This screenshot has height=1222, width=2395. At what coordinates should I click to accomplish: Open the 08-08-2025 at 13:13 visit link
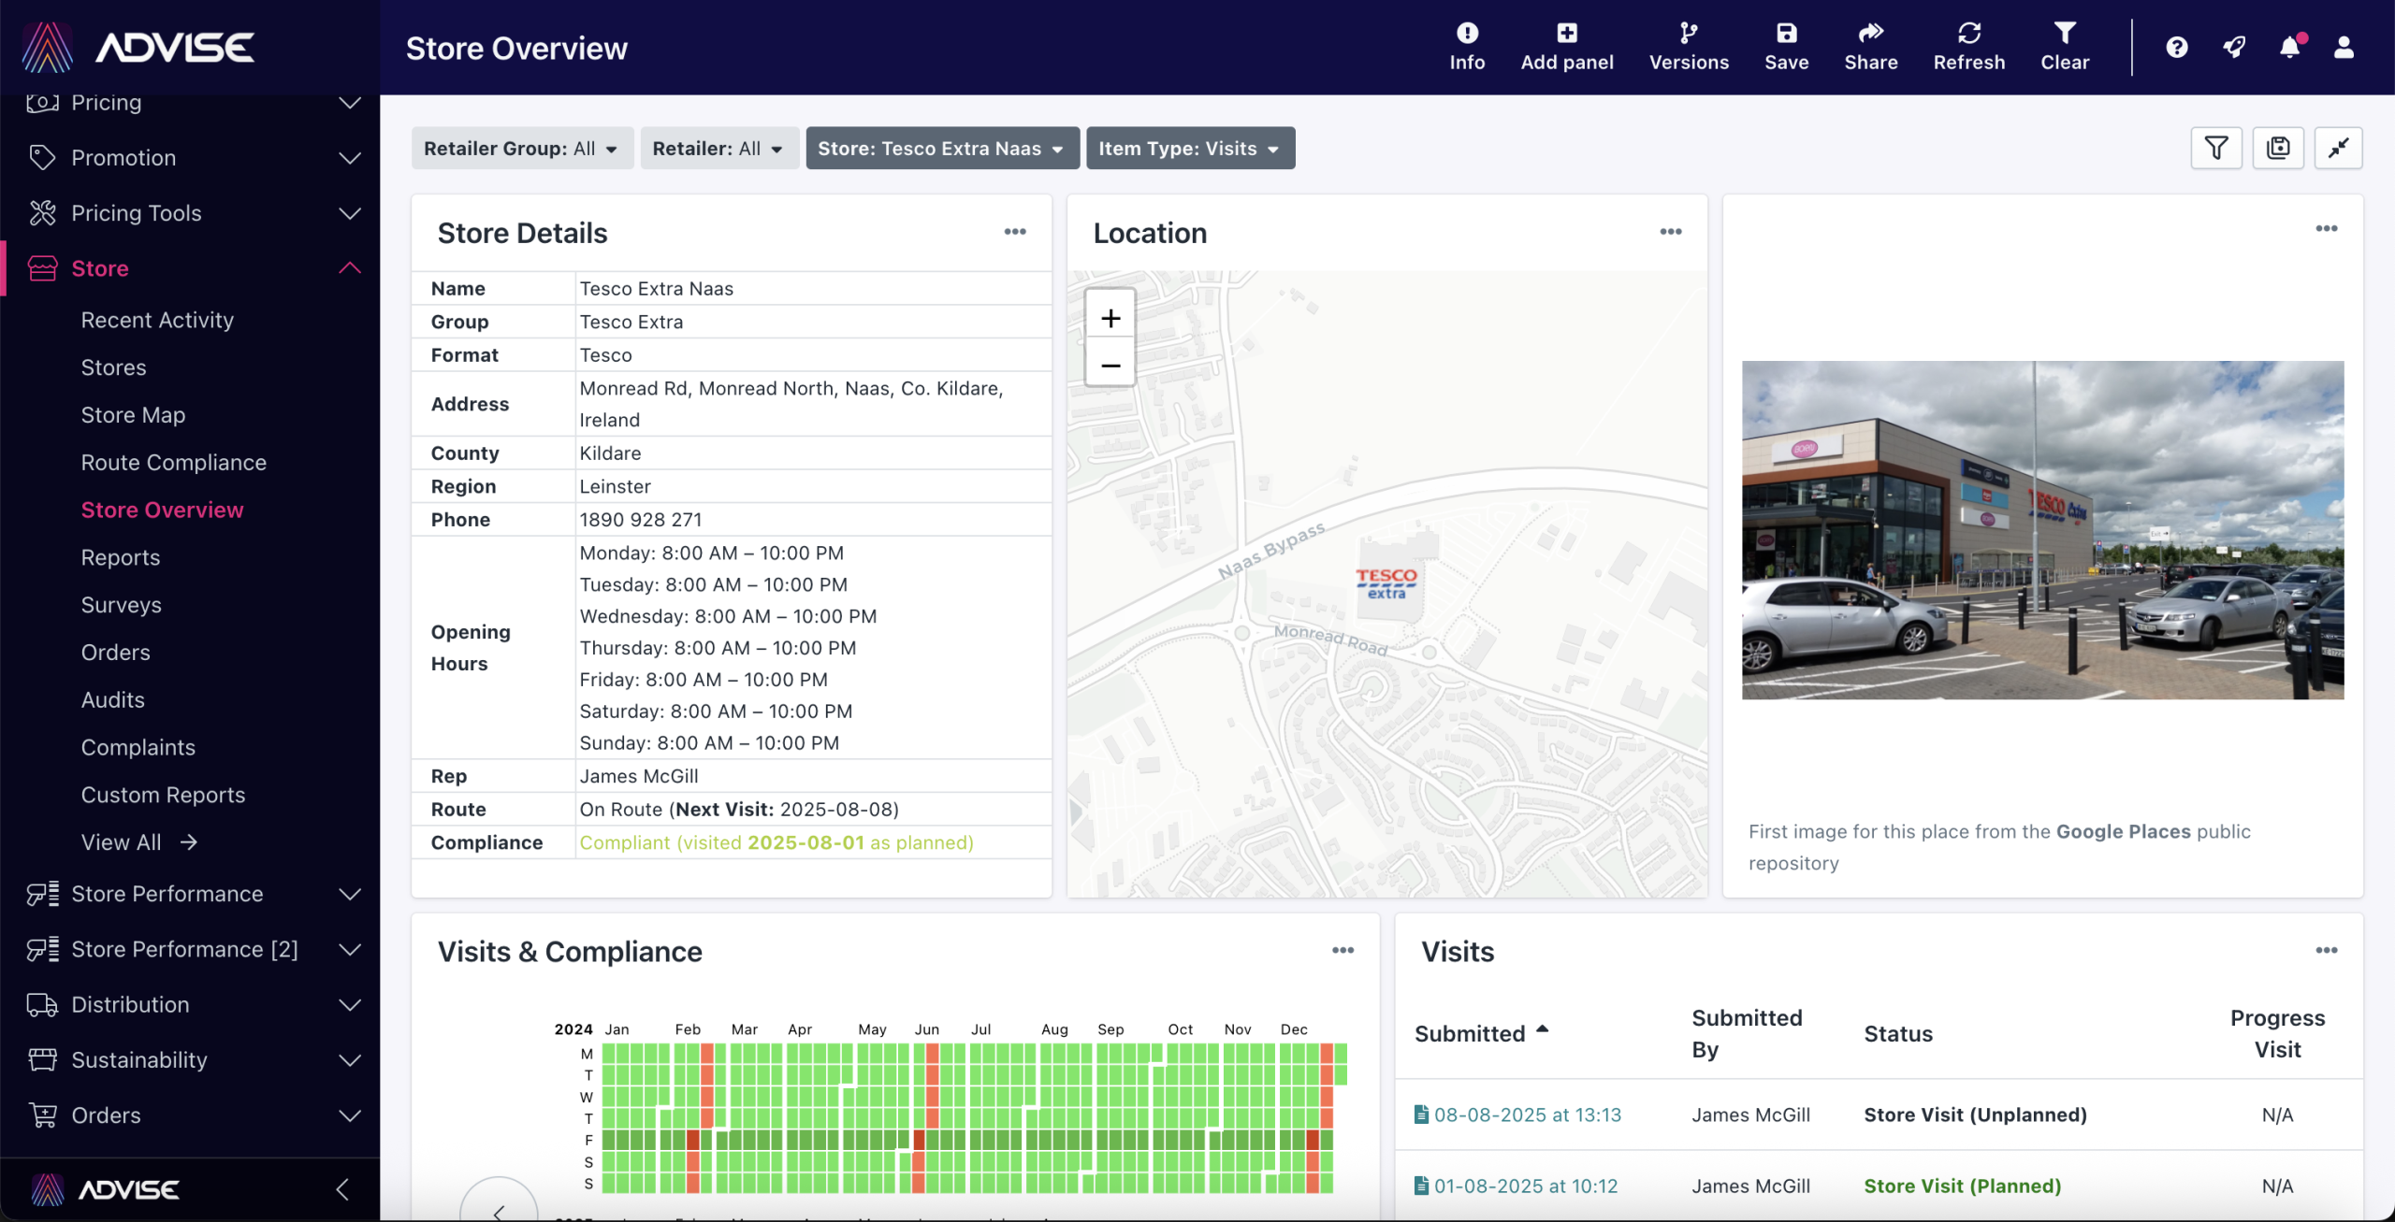[1527, 1114]
